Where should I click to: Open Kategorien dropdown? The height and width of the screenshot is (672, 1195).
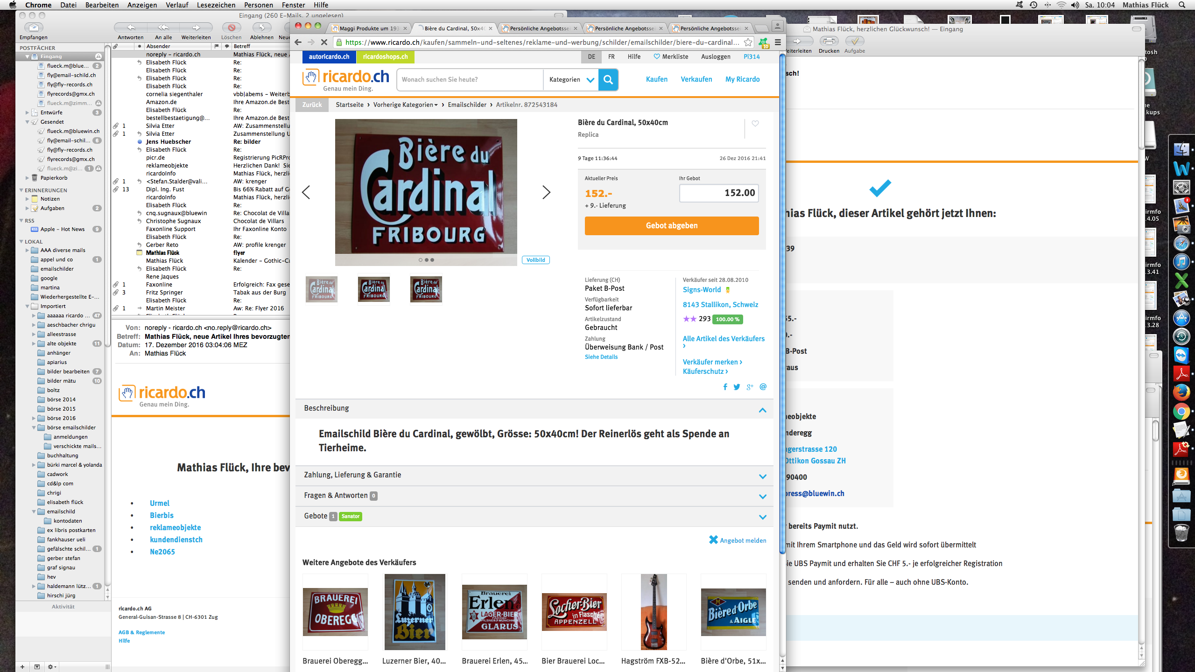tap(571, 80)
